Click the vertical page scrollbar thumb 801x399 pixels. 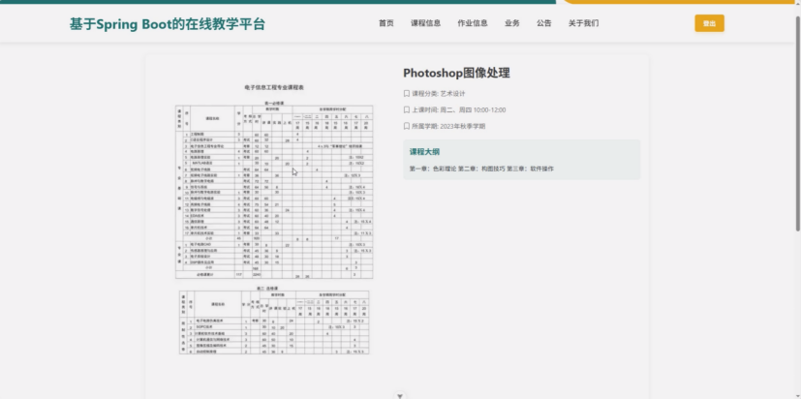pos(798,123)
